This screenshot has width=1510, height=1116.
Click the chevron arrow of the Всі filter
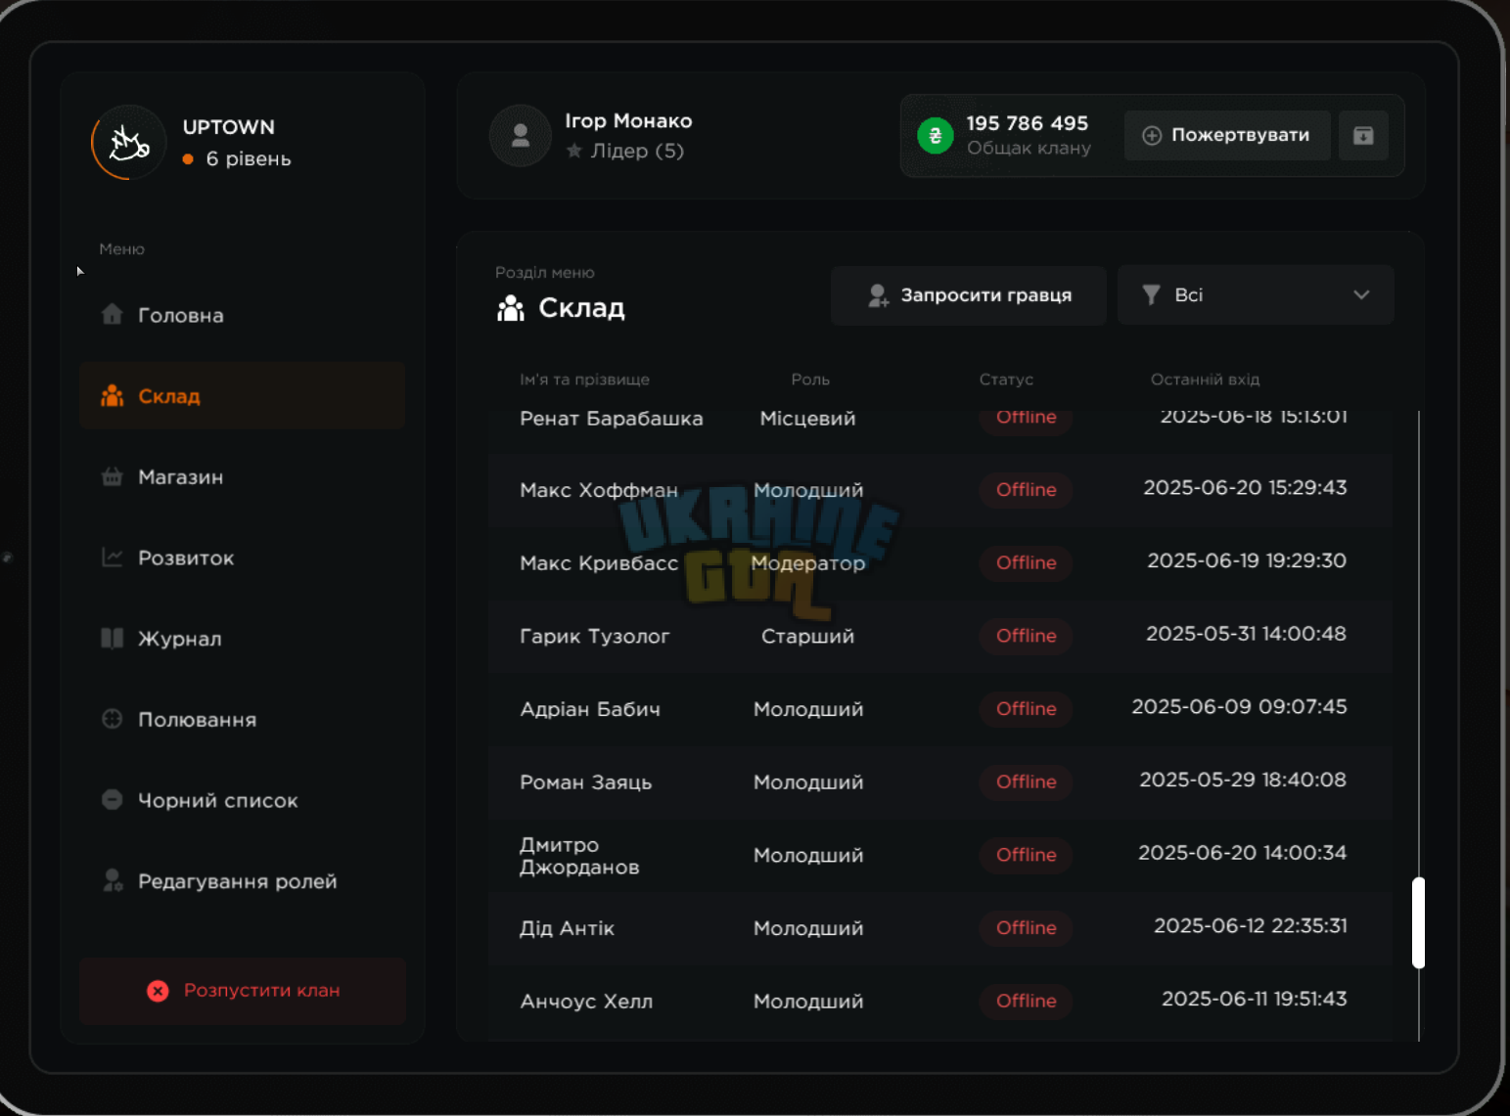point(1361,294)
